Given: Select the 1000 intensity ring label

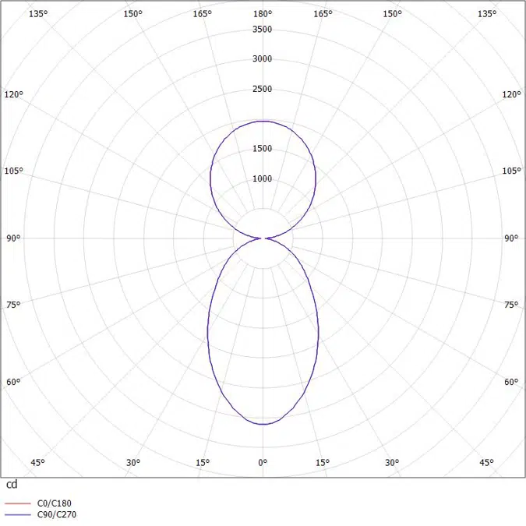Looking at the screenshot, I should coord(263,178).
